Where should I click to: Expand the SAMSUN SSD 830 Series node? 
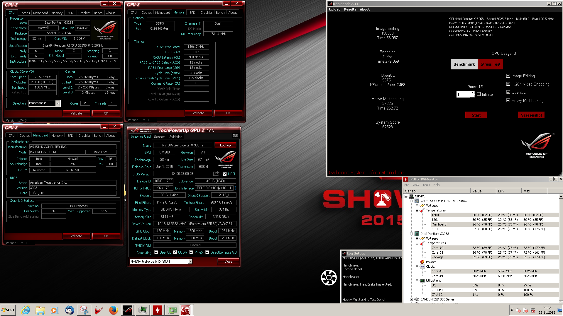point(411,299)
